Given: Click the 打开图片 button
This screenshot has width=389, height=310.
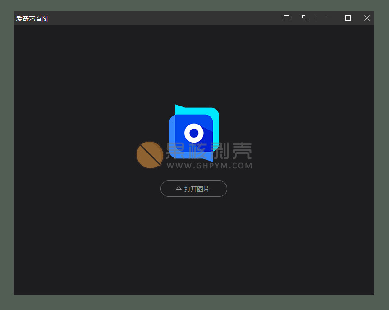Looking at the screenshot, I should 194,189.
